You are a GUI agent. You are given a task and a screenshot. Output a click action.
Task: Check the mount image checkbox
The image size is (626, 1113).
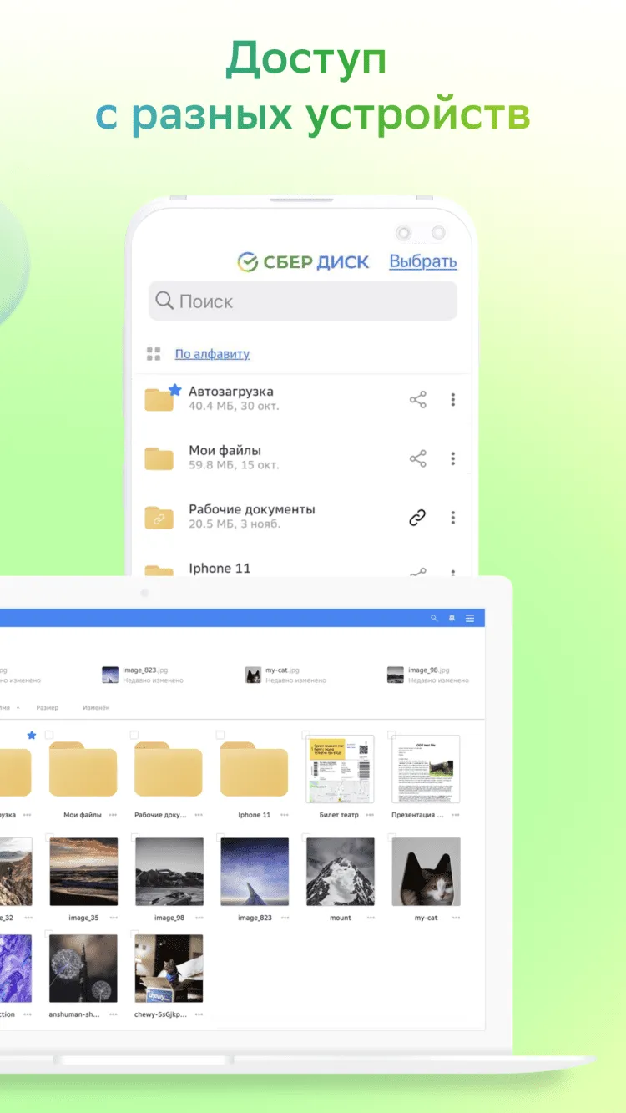[306, 837]
